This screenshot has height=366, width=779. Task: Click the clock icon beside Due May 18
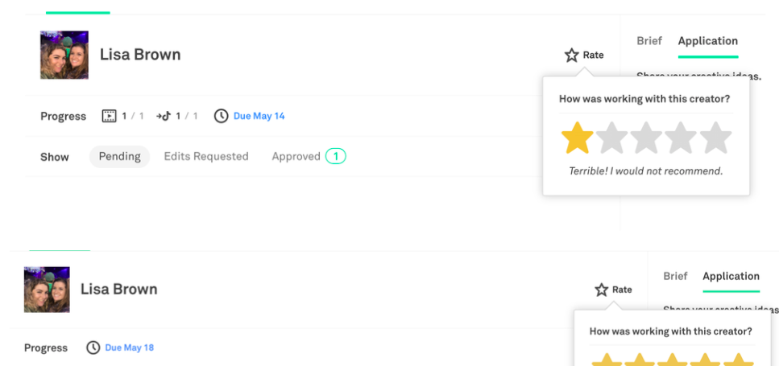[x=93, y=347]
